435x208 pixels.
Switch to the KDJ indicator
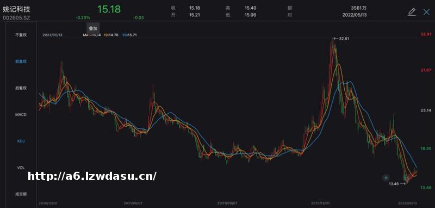coord(21,141)
